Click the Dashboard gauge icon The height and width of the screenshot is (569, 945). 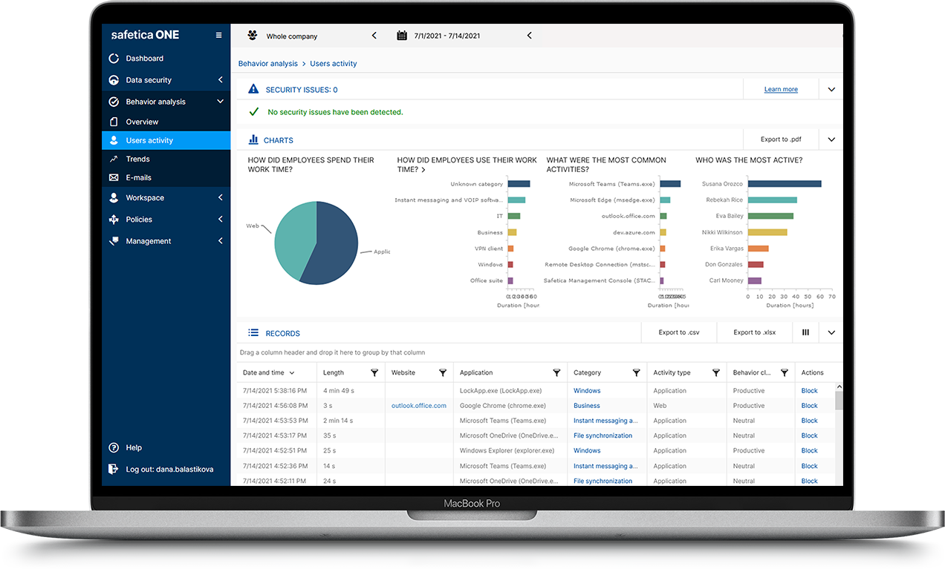click(114, 59)
